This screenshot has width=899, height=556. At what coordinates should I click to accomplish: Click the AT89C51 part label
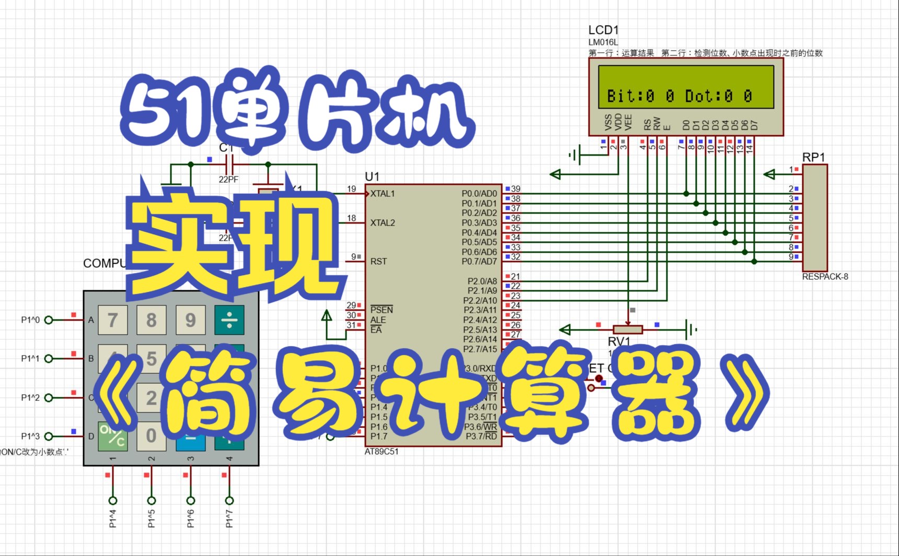(x=382, y=452)
